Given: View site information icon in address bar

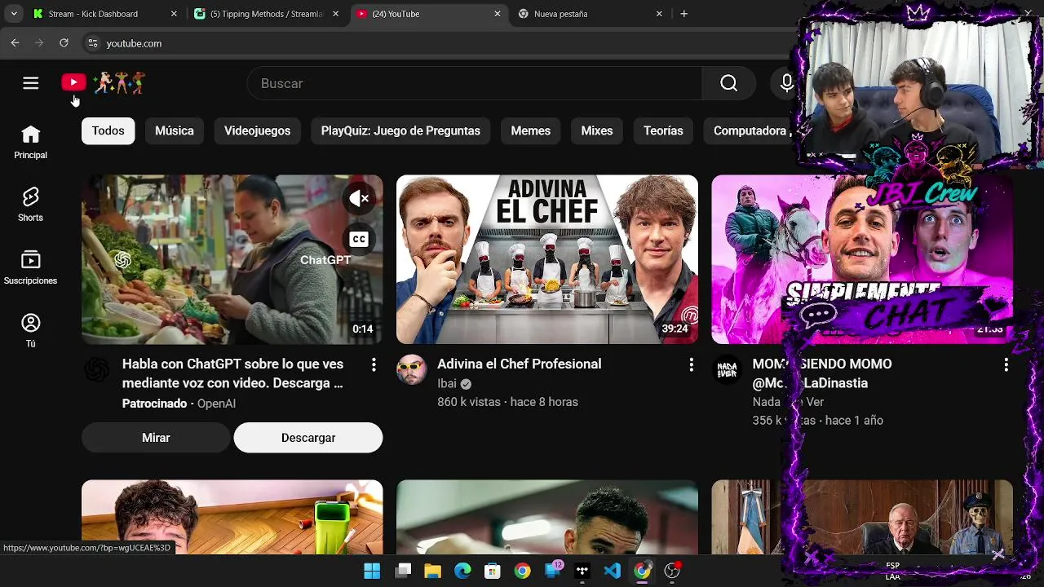Looking at the screenshot, I should point(93,43).
